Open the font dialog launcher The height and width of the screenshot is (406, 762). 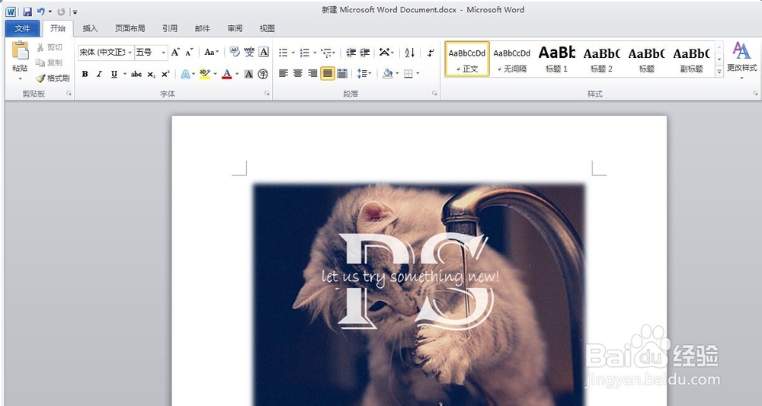coord(267,94)
